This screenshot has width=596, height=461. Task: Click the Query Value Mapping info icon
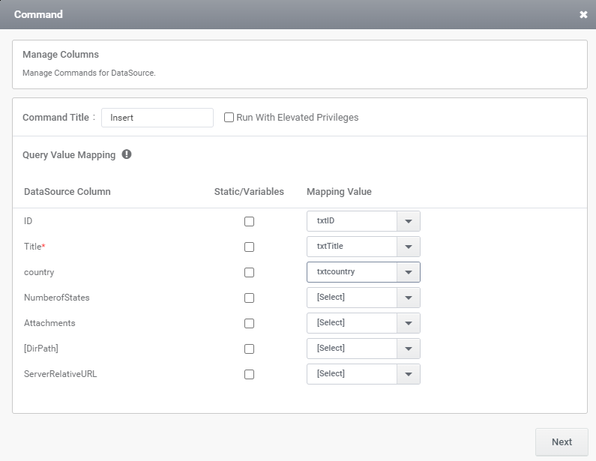point(127,154)
